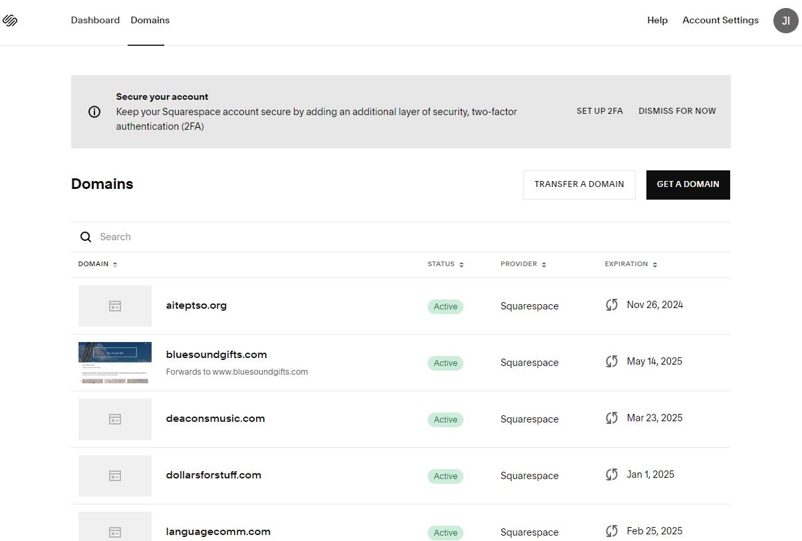Sort the table by Domain column
This screenshot has height=541, width=802.
point(98,264)
